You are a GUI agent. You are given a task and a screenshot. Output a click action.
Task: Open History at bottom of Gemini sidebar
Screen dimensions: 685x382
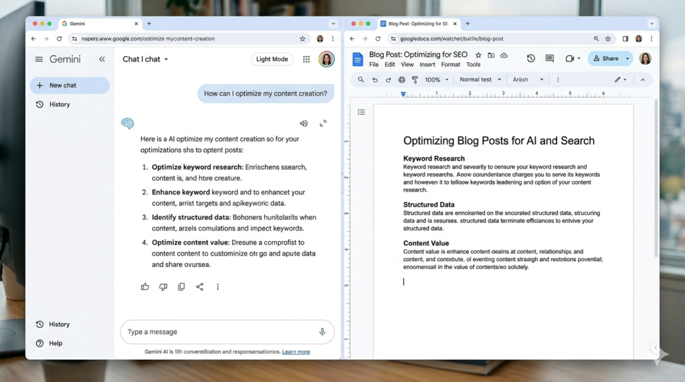54,325
